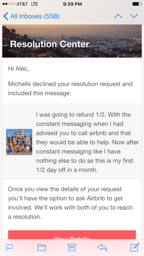Tap the back chevron to All Inboxes
The width and height of the screenshot is (144, 256).
click(5, 16)
